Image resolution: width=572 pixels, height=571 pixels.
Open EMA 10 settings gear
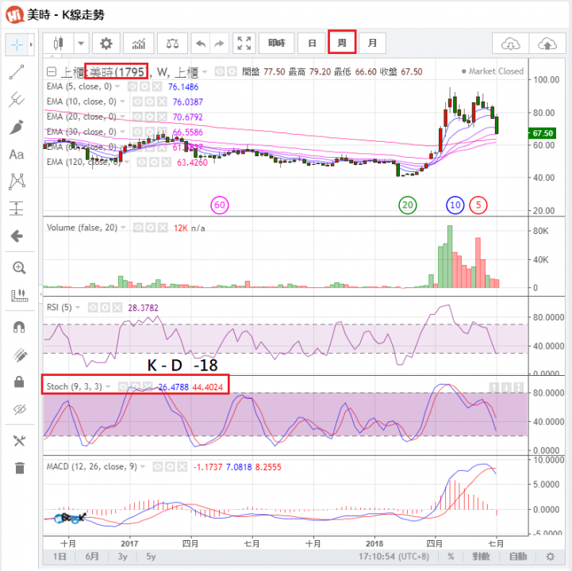tap(150, 102)
